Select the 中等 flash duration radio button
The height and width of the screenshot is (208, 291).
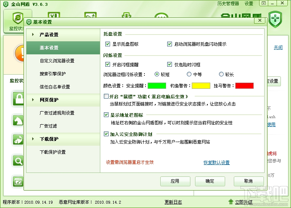pos(189,74)
